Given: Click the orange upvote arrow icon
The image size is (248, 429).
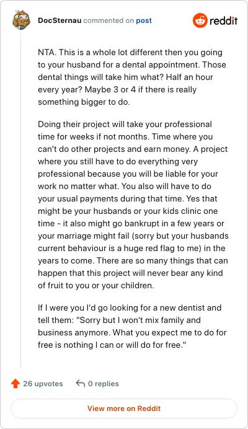Looking at the screenshot, I should click(15, 384).
